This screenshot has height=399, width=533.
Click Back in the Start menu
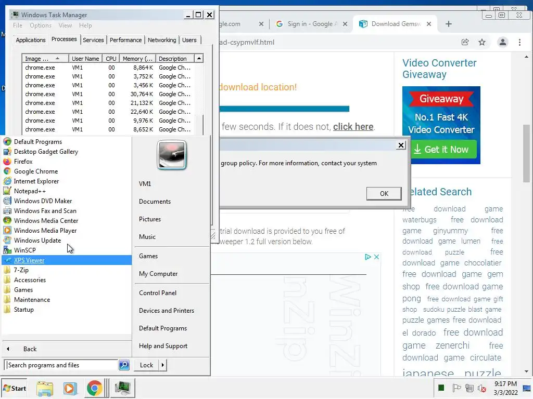(30, 349)
